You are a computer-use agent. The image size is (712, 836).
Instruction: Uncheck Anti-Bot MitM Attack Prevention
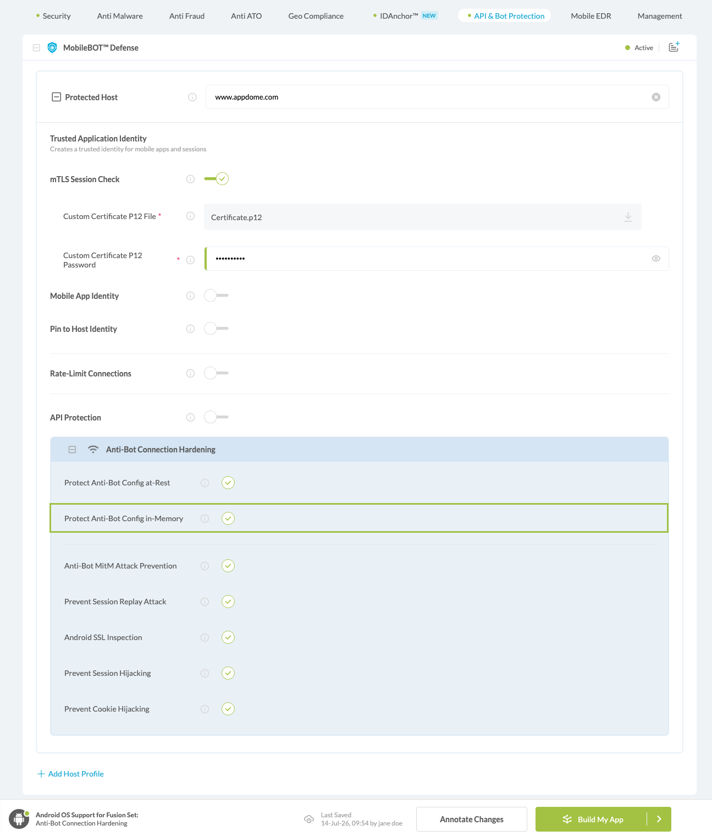point(228,566)
